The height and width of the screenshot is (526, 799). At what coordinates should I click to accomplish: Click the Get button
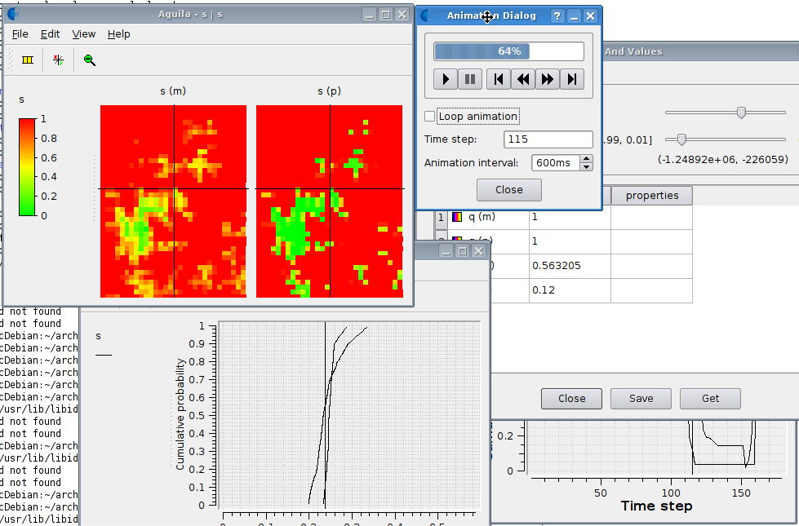(x=710, y=399)
